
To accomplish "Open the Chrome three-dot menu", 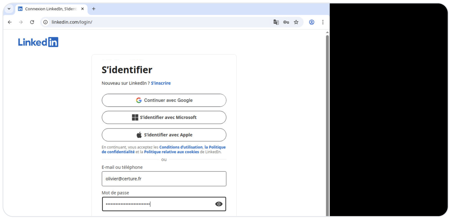I will click(x=323, y=22).
